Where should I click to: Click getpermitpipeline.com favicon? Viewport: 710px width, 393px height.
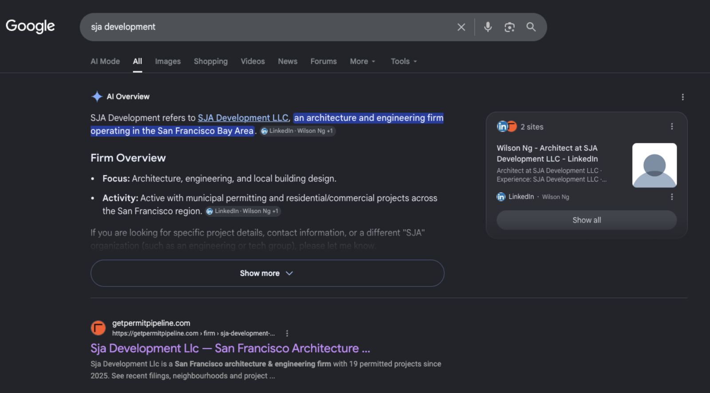[98, 328]
